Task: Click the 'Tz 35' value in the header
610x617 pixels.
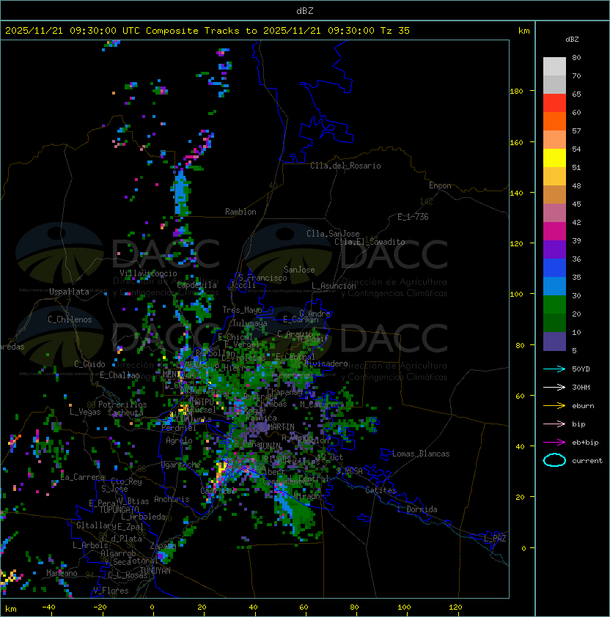Action: pyautogui.click(x=395, y=31)
